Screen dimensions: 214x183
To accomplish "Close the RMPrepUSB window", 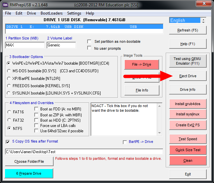I will (204, 3).
